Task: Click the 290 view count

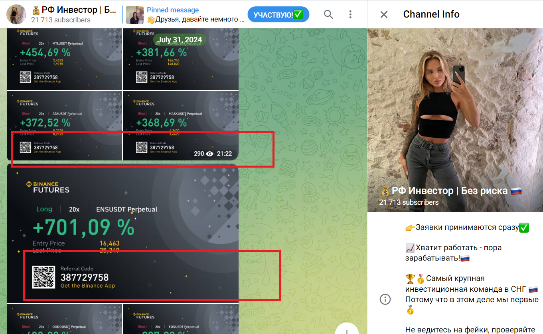Action: pos(199,154)
